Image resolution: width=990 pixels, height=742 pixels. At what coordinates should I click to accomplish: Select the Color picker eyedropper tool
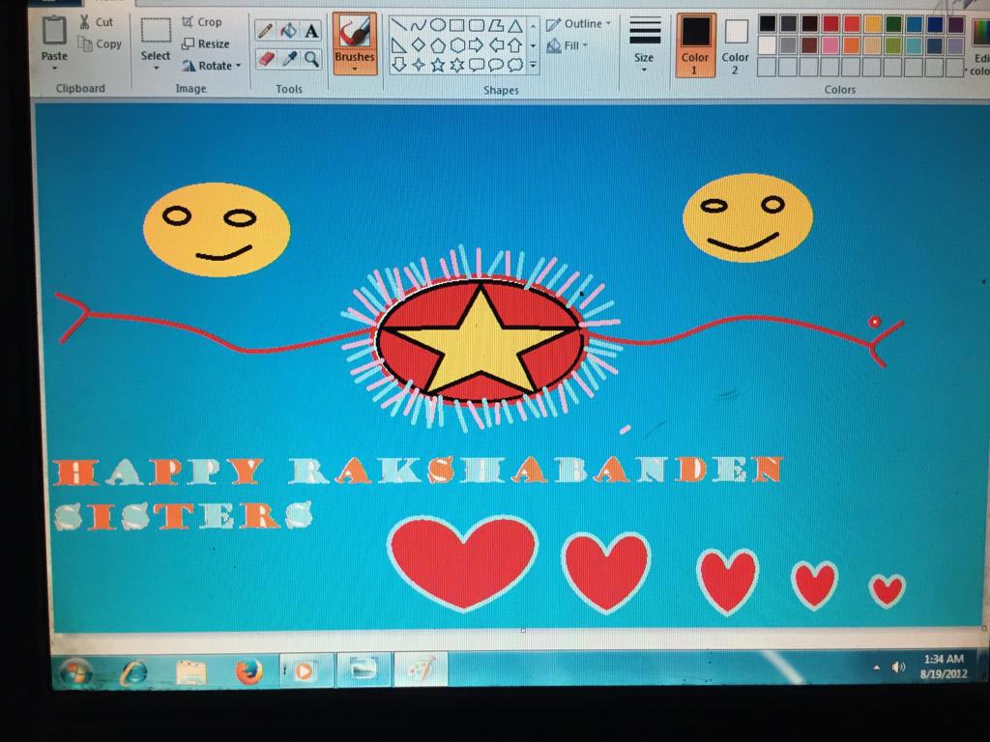coord(288,59)
